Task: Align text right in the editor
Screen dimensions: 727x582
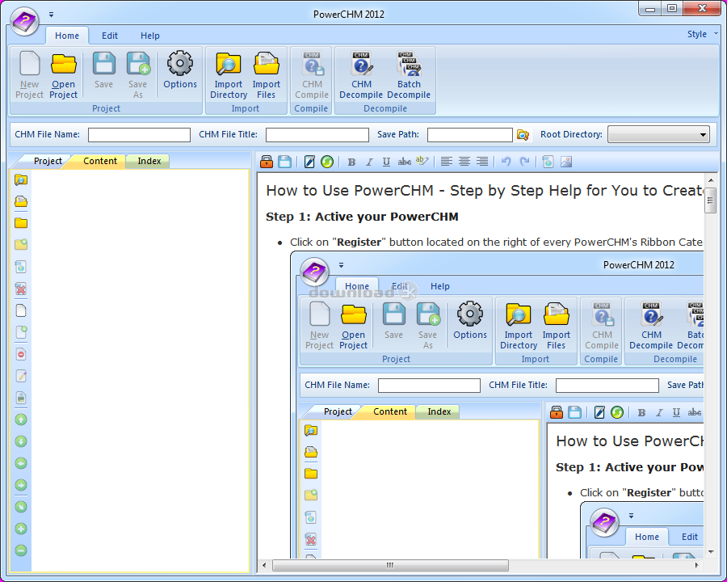Action: point(482,162)
